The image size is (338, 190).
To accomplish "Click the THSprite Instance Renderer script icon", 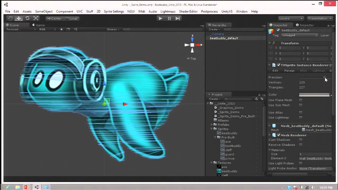I will [274, 65].
